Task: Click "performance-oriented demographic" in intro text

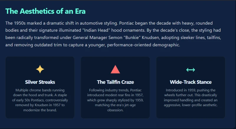Action: pos(143,45)
